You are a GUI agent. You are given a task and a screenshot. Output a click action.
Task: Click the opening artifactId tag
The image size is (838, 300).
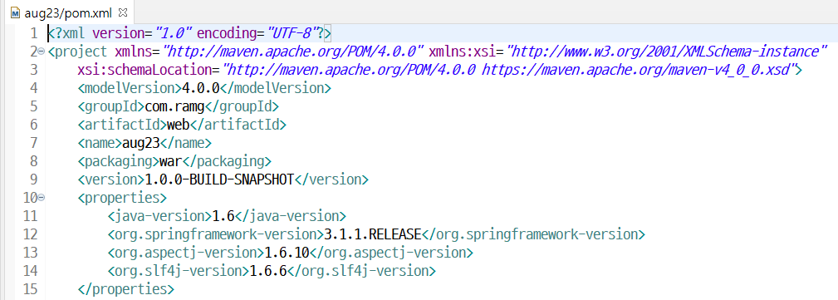(x=122, y=125)
